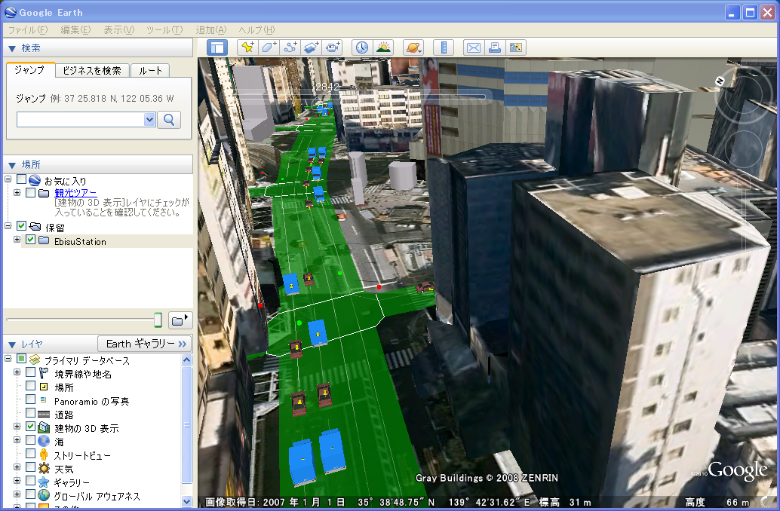This screenshot has height=511, width=780.
Task: Collapse the 場所 panel triangle
Action: click(12, 165)
